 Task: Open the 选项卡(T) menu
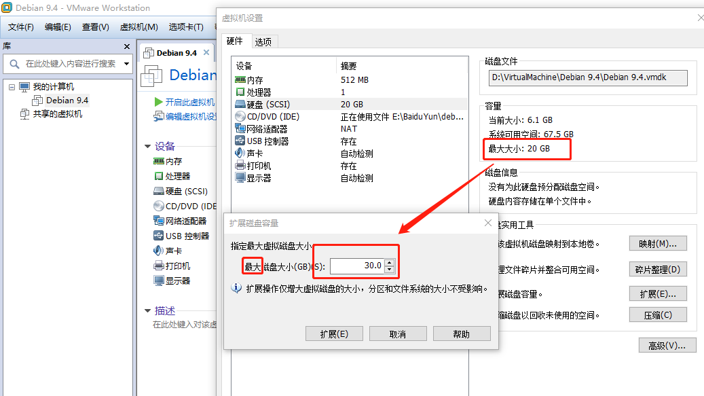(x=186, y=27)
